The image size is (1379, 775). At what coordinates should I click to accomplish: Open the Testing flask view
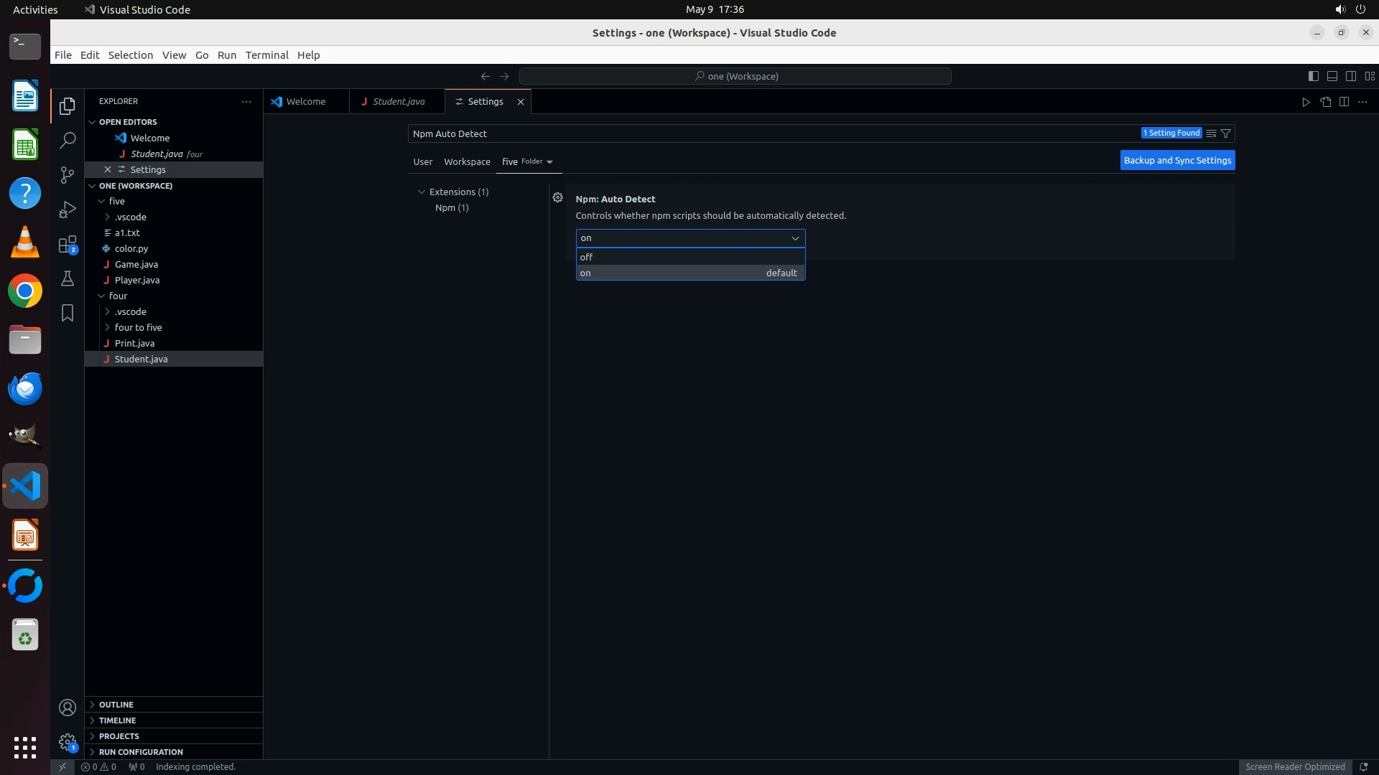pos(68,278)
